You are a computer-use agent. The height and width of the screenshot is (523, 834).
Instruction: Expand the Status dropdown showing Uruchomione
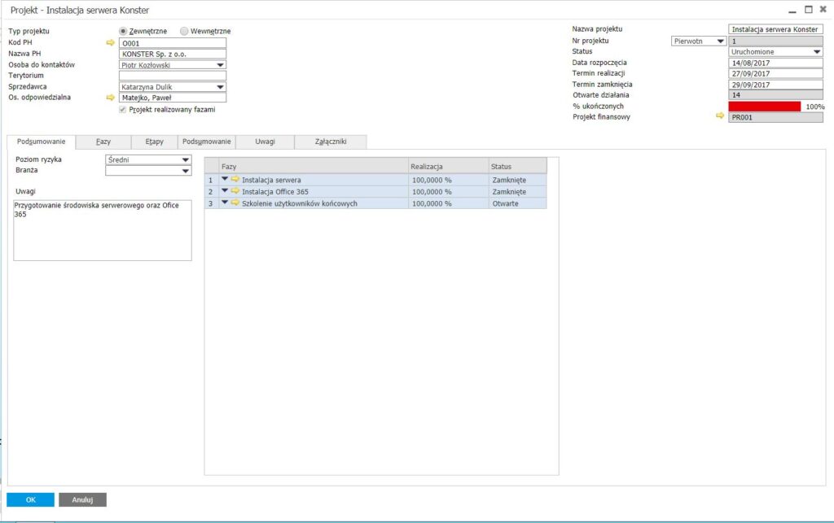pos(817,51)
